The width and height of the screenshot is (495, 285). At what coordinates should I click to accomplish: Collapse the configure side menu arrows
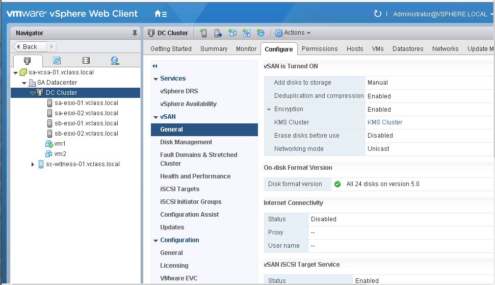click(154, 66)
